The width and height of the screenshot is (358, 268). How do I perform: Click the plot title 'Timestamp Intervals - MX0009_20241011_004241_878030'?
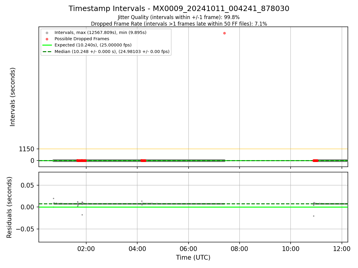coord(179,9)
